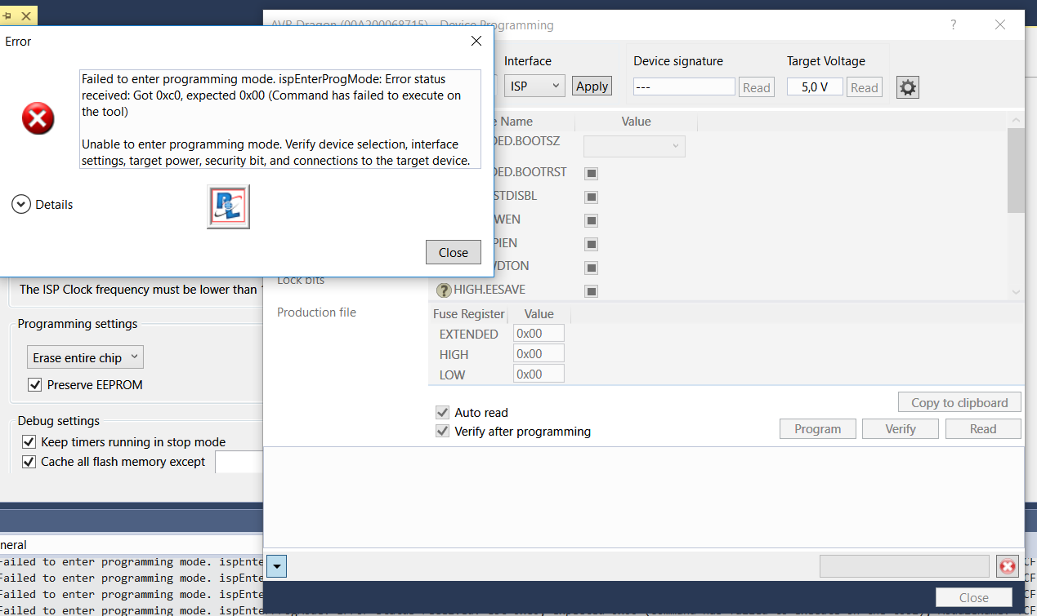1037x616 pixels.
Task: Expand the status dropdown arrow at the bottom left of Device Programming
Action: click(276, 565)
